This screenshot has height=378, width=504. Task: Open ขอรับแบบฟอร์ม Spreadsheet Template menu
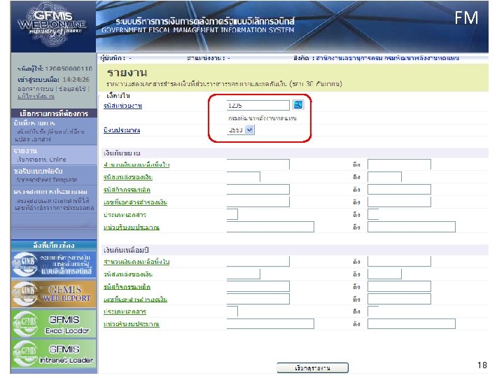click(x=54, y=175)
